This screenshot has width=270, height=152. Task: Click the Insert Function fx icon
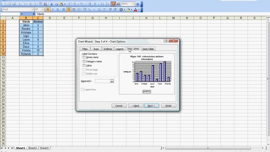(34, 14)
